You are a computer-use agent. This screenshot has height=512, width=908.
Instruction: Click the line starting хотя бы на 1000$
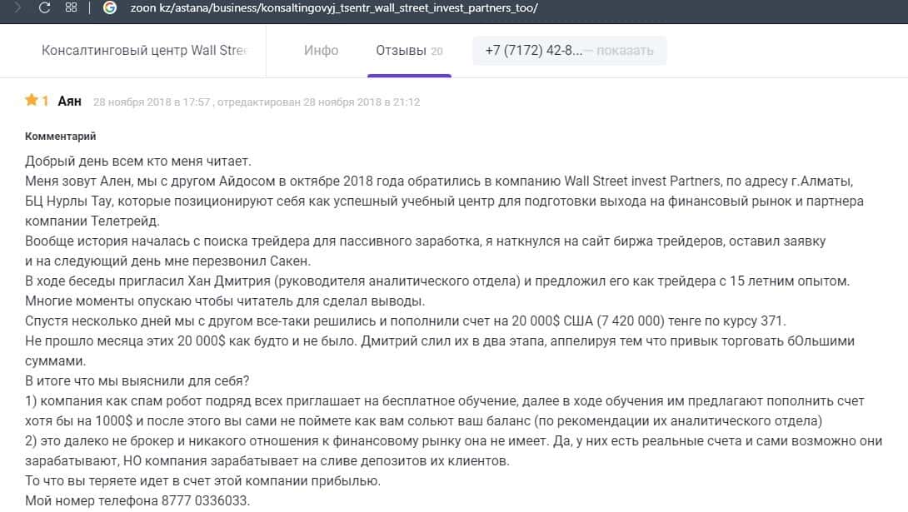[423, 420]
